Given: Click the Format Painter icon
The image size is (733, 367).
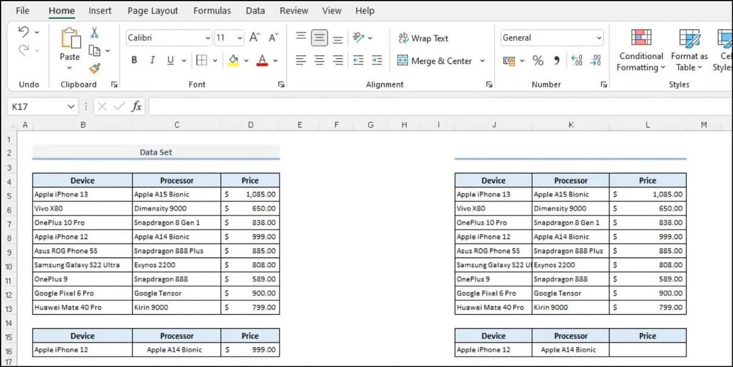Looking at the screenshot, I should click(x=95, y=68).
